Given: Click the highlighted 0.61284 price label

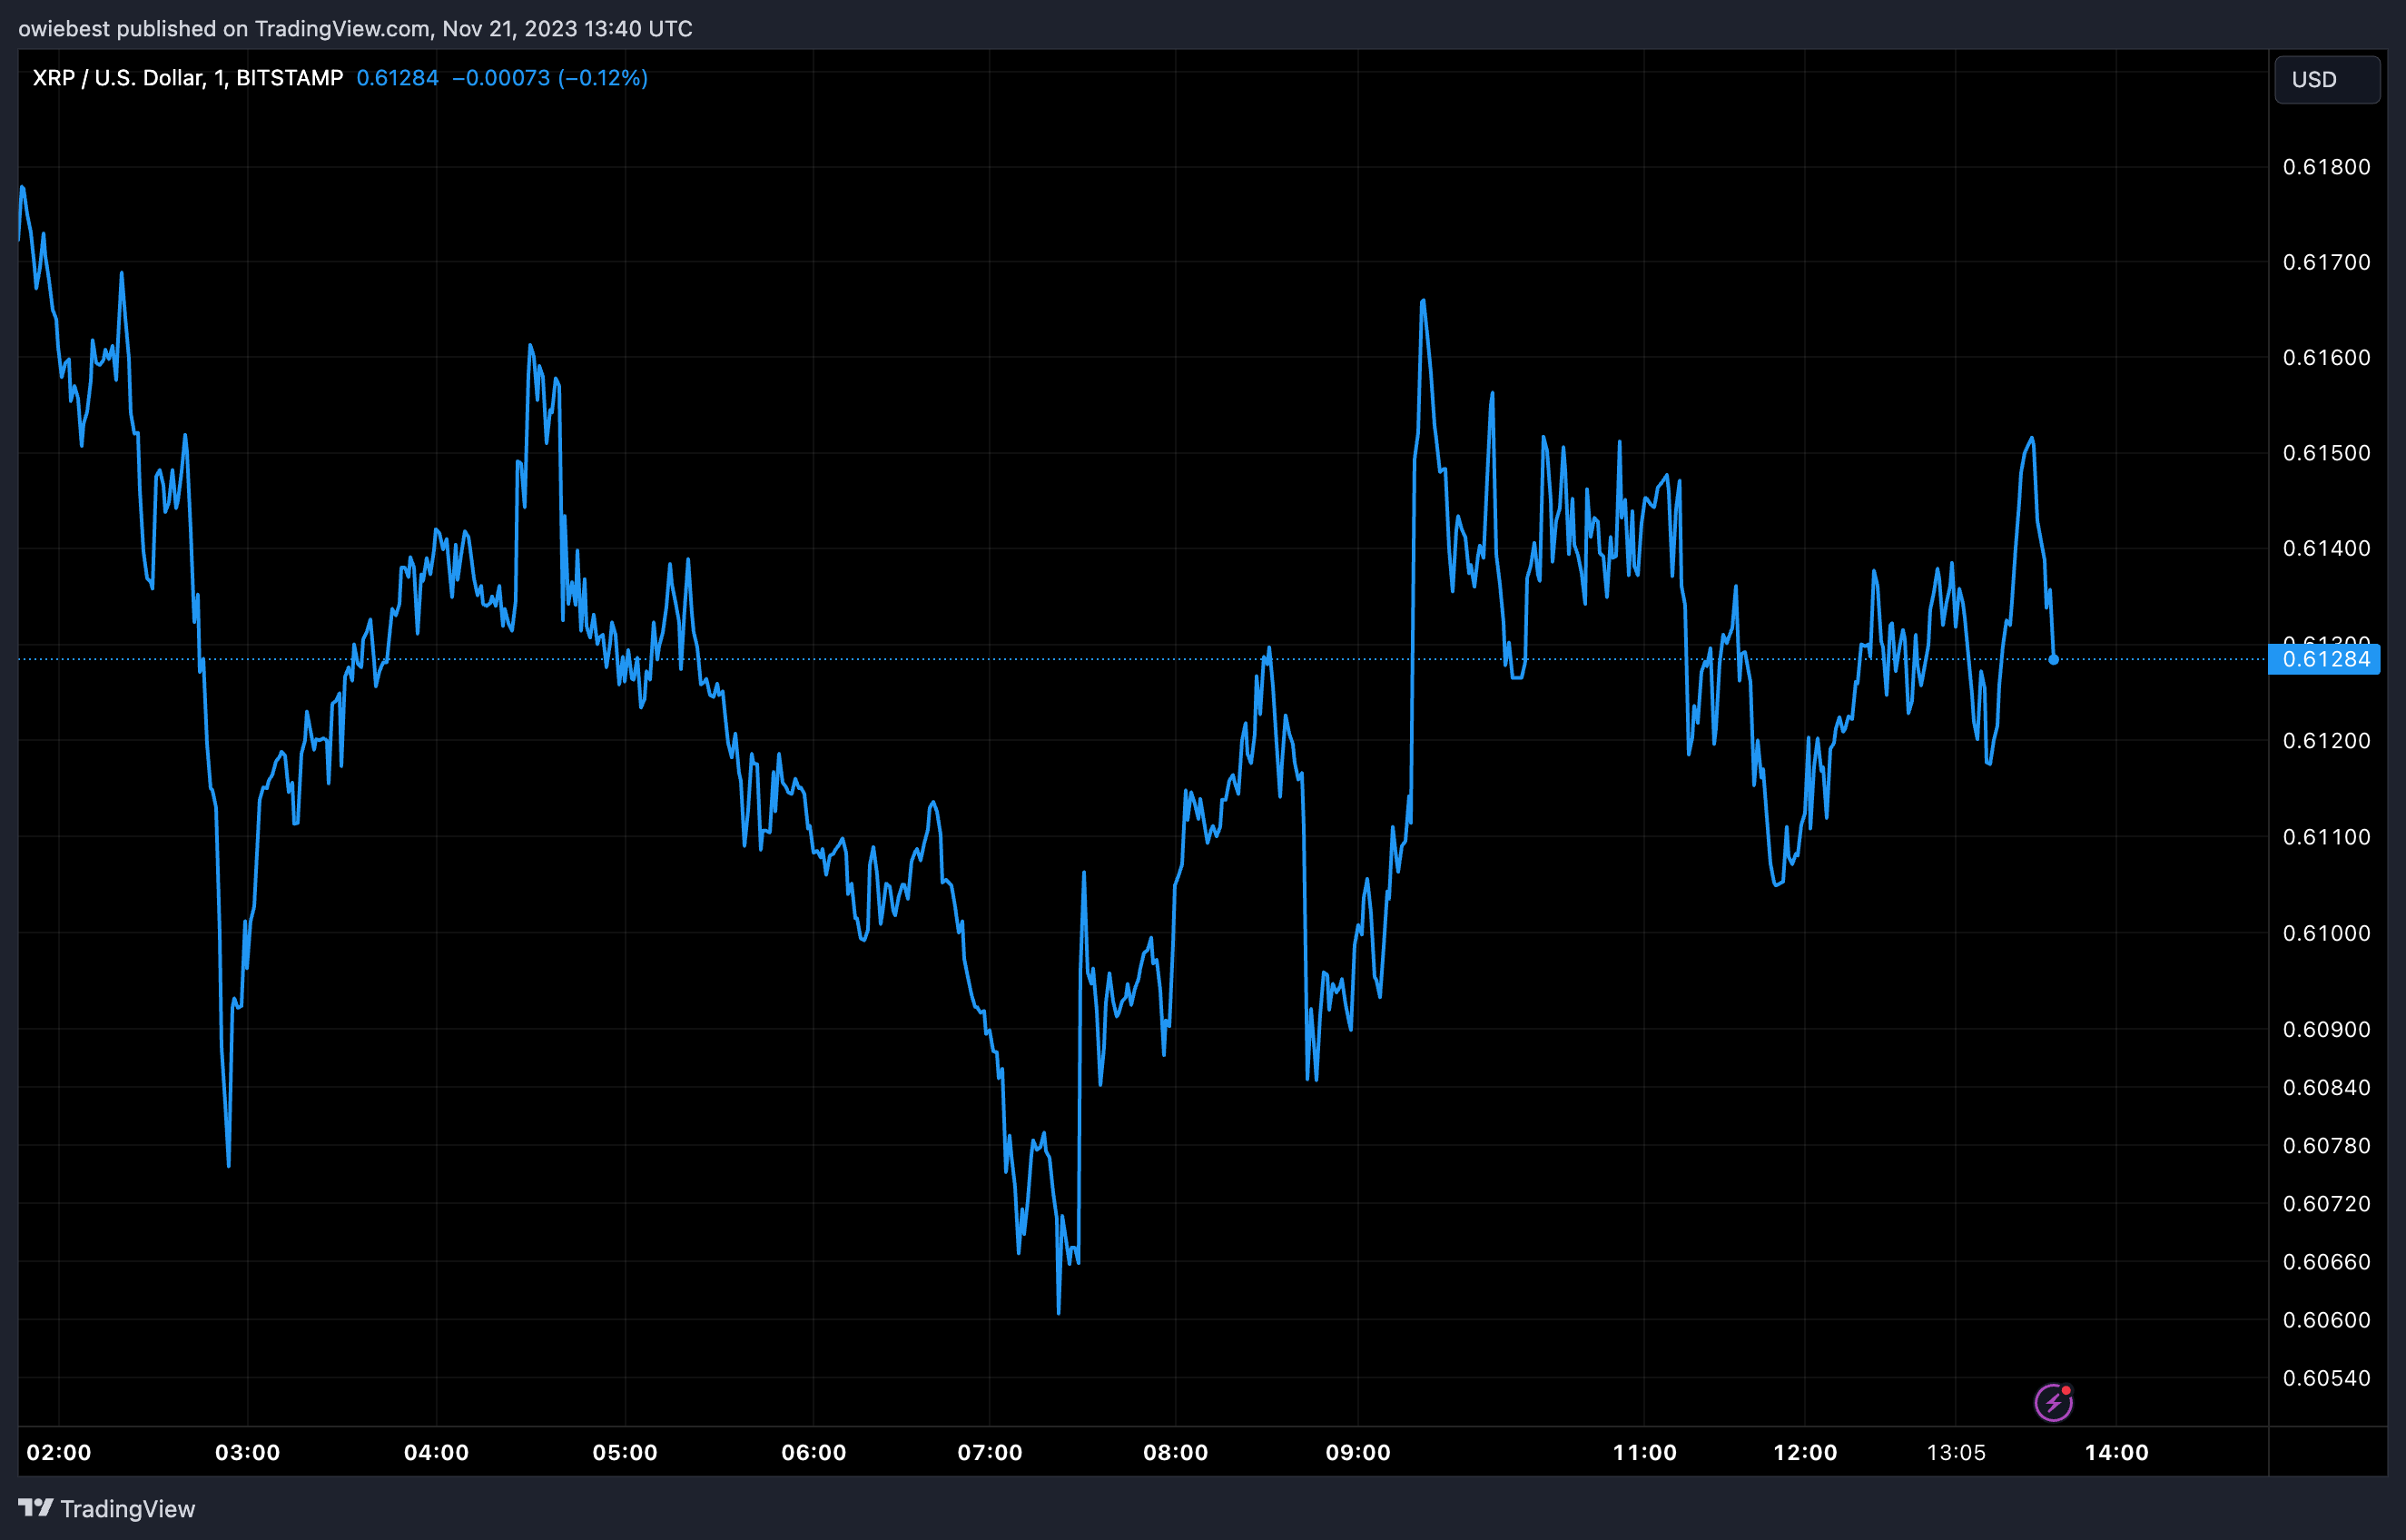Looking at the screenshot, I should click(x=2325, y=659).
